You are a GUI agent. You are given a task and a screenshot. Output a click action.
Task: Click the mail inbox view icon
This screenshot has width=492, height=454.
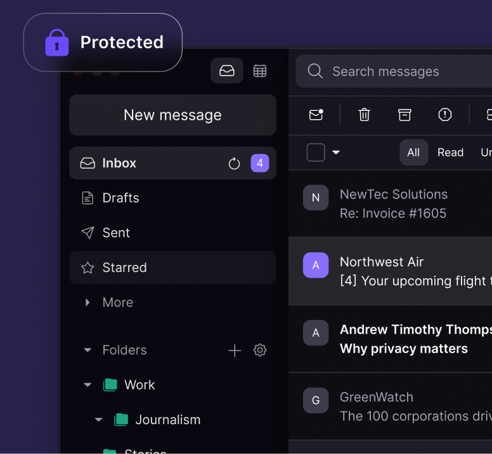point(227,71)
